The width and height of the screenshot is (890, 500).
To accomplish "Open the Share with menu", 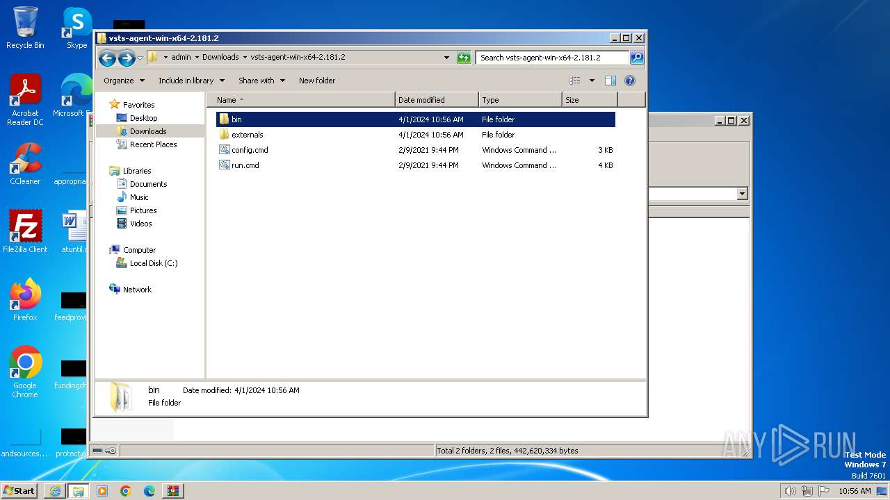I will point(261,81).
